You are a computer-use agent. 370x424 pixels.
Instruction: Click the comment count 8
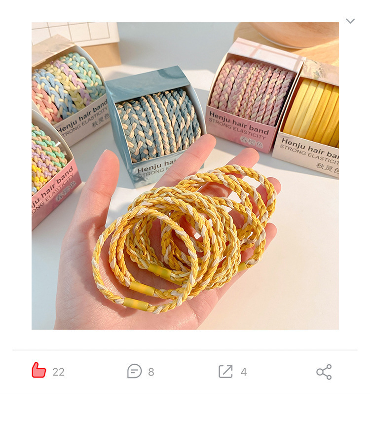click(x=151, y=372)
